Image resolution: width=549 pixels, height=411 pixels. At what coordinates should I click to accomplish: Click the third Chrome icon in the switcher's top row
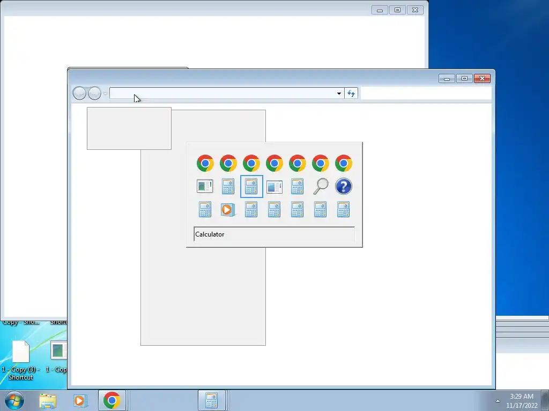pos(251,163)
